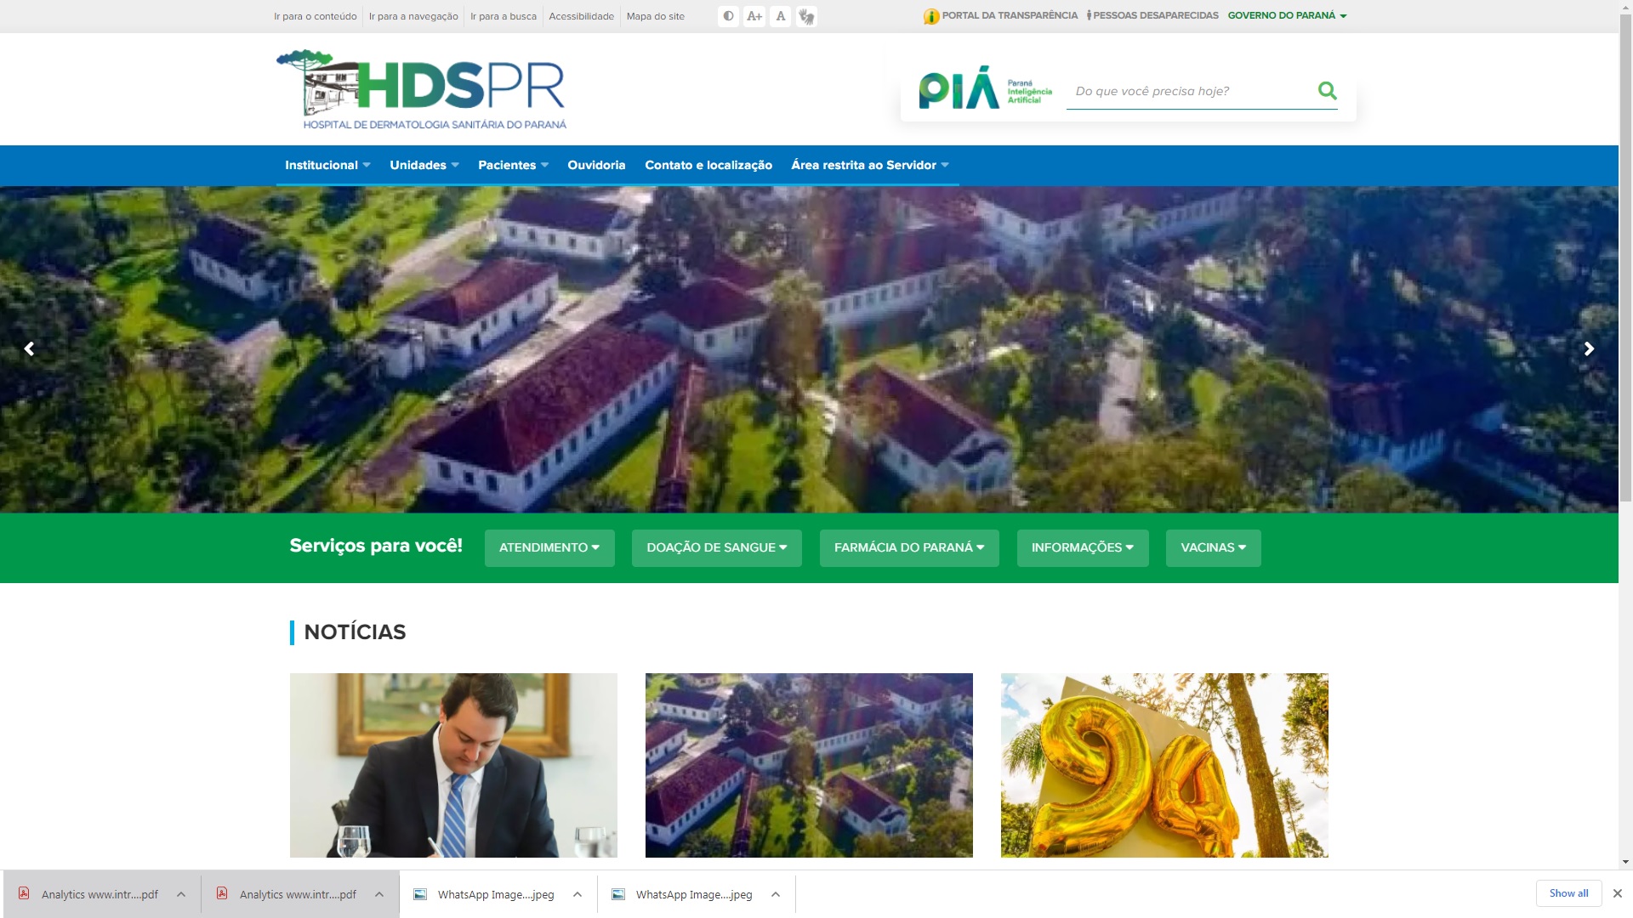Image resolution: width=1633 pixels, height=918 pixels.
Task: Click the HDSPR hospital logo
Action: pos(422,89)
